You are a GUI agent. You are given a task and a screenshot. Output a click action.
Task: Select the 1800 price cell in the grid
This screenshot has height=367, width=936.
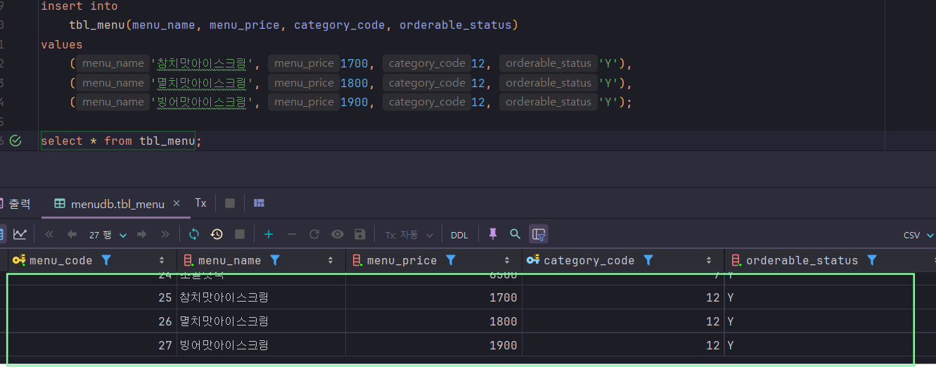[x=434, y=321]
